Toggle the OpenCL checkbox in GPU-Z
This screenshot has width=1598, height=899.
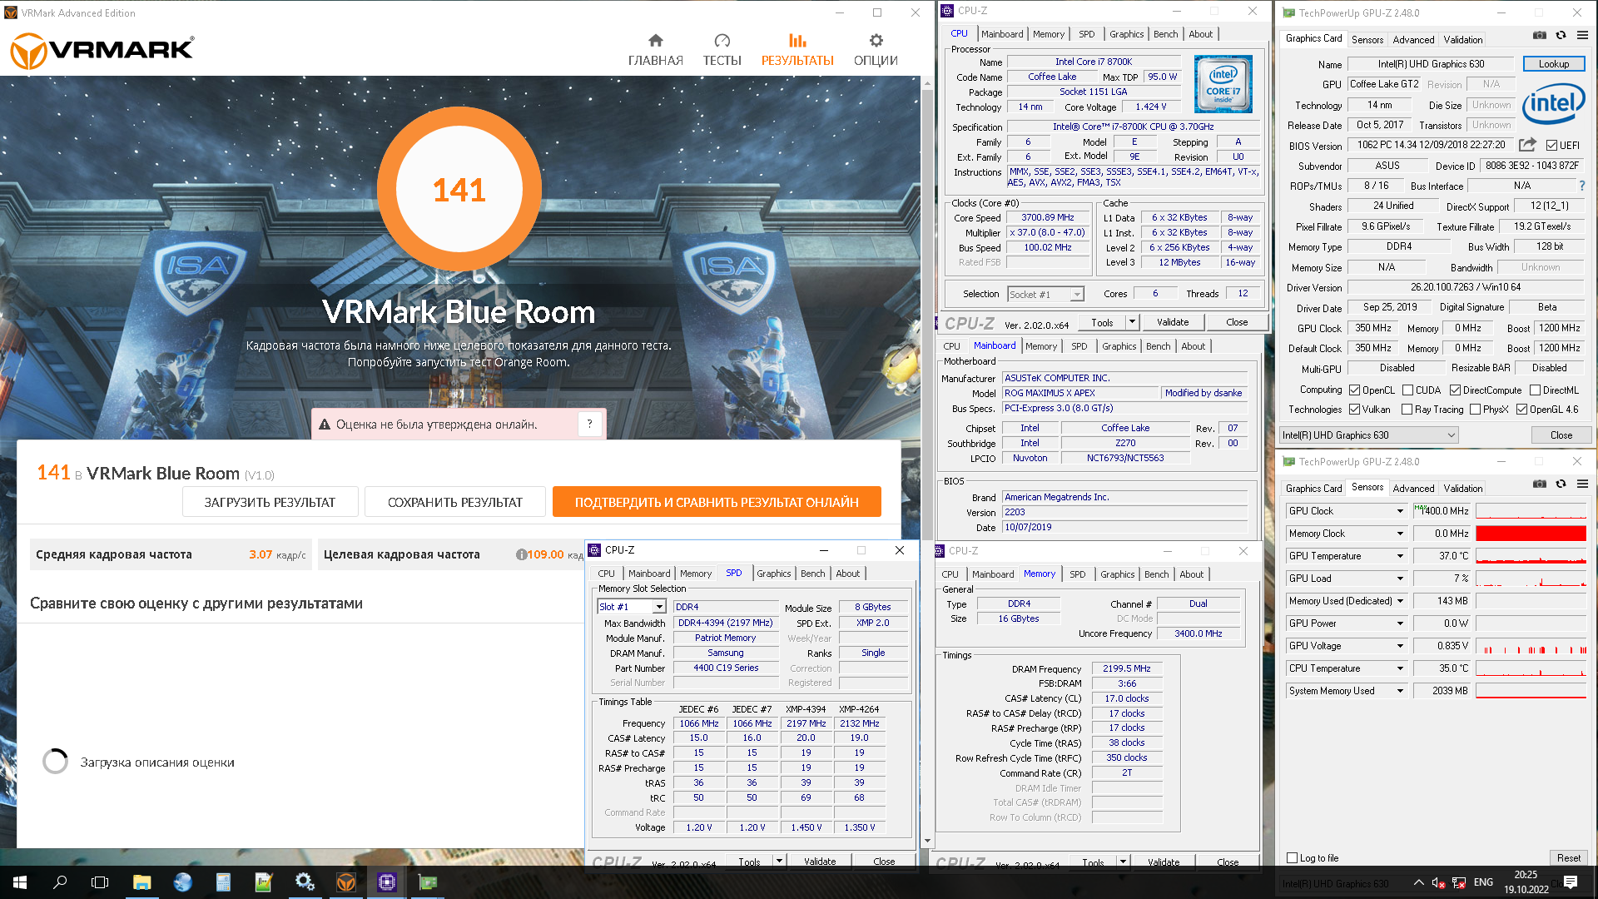coord(1355,390)
